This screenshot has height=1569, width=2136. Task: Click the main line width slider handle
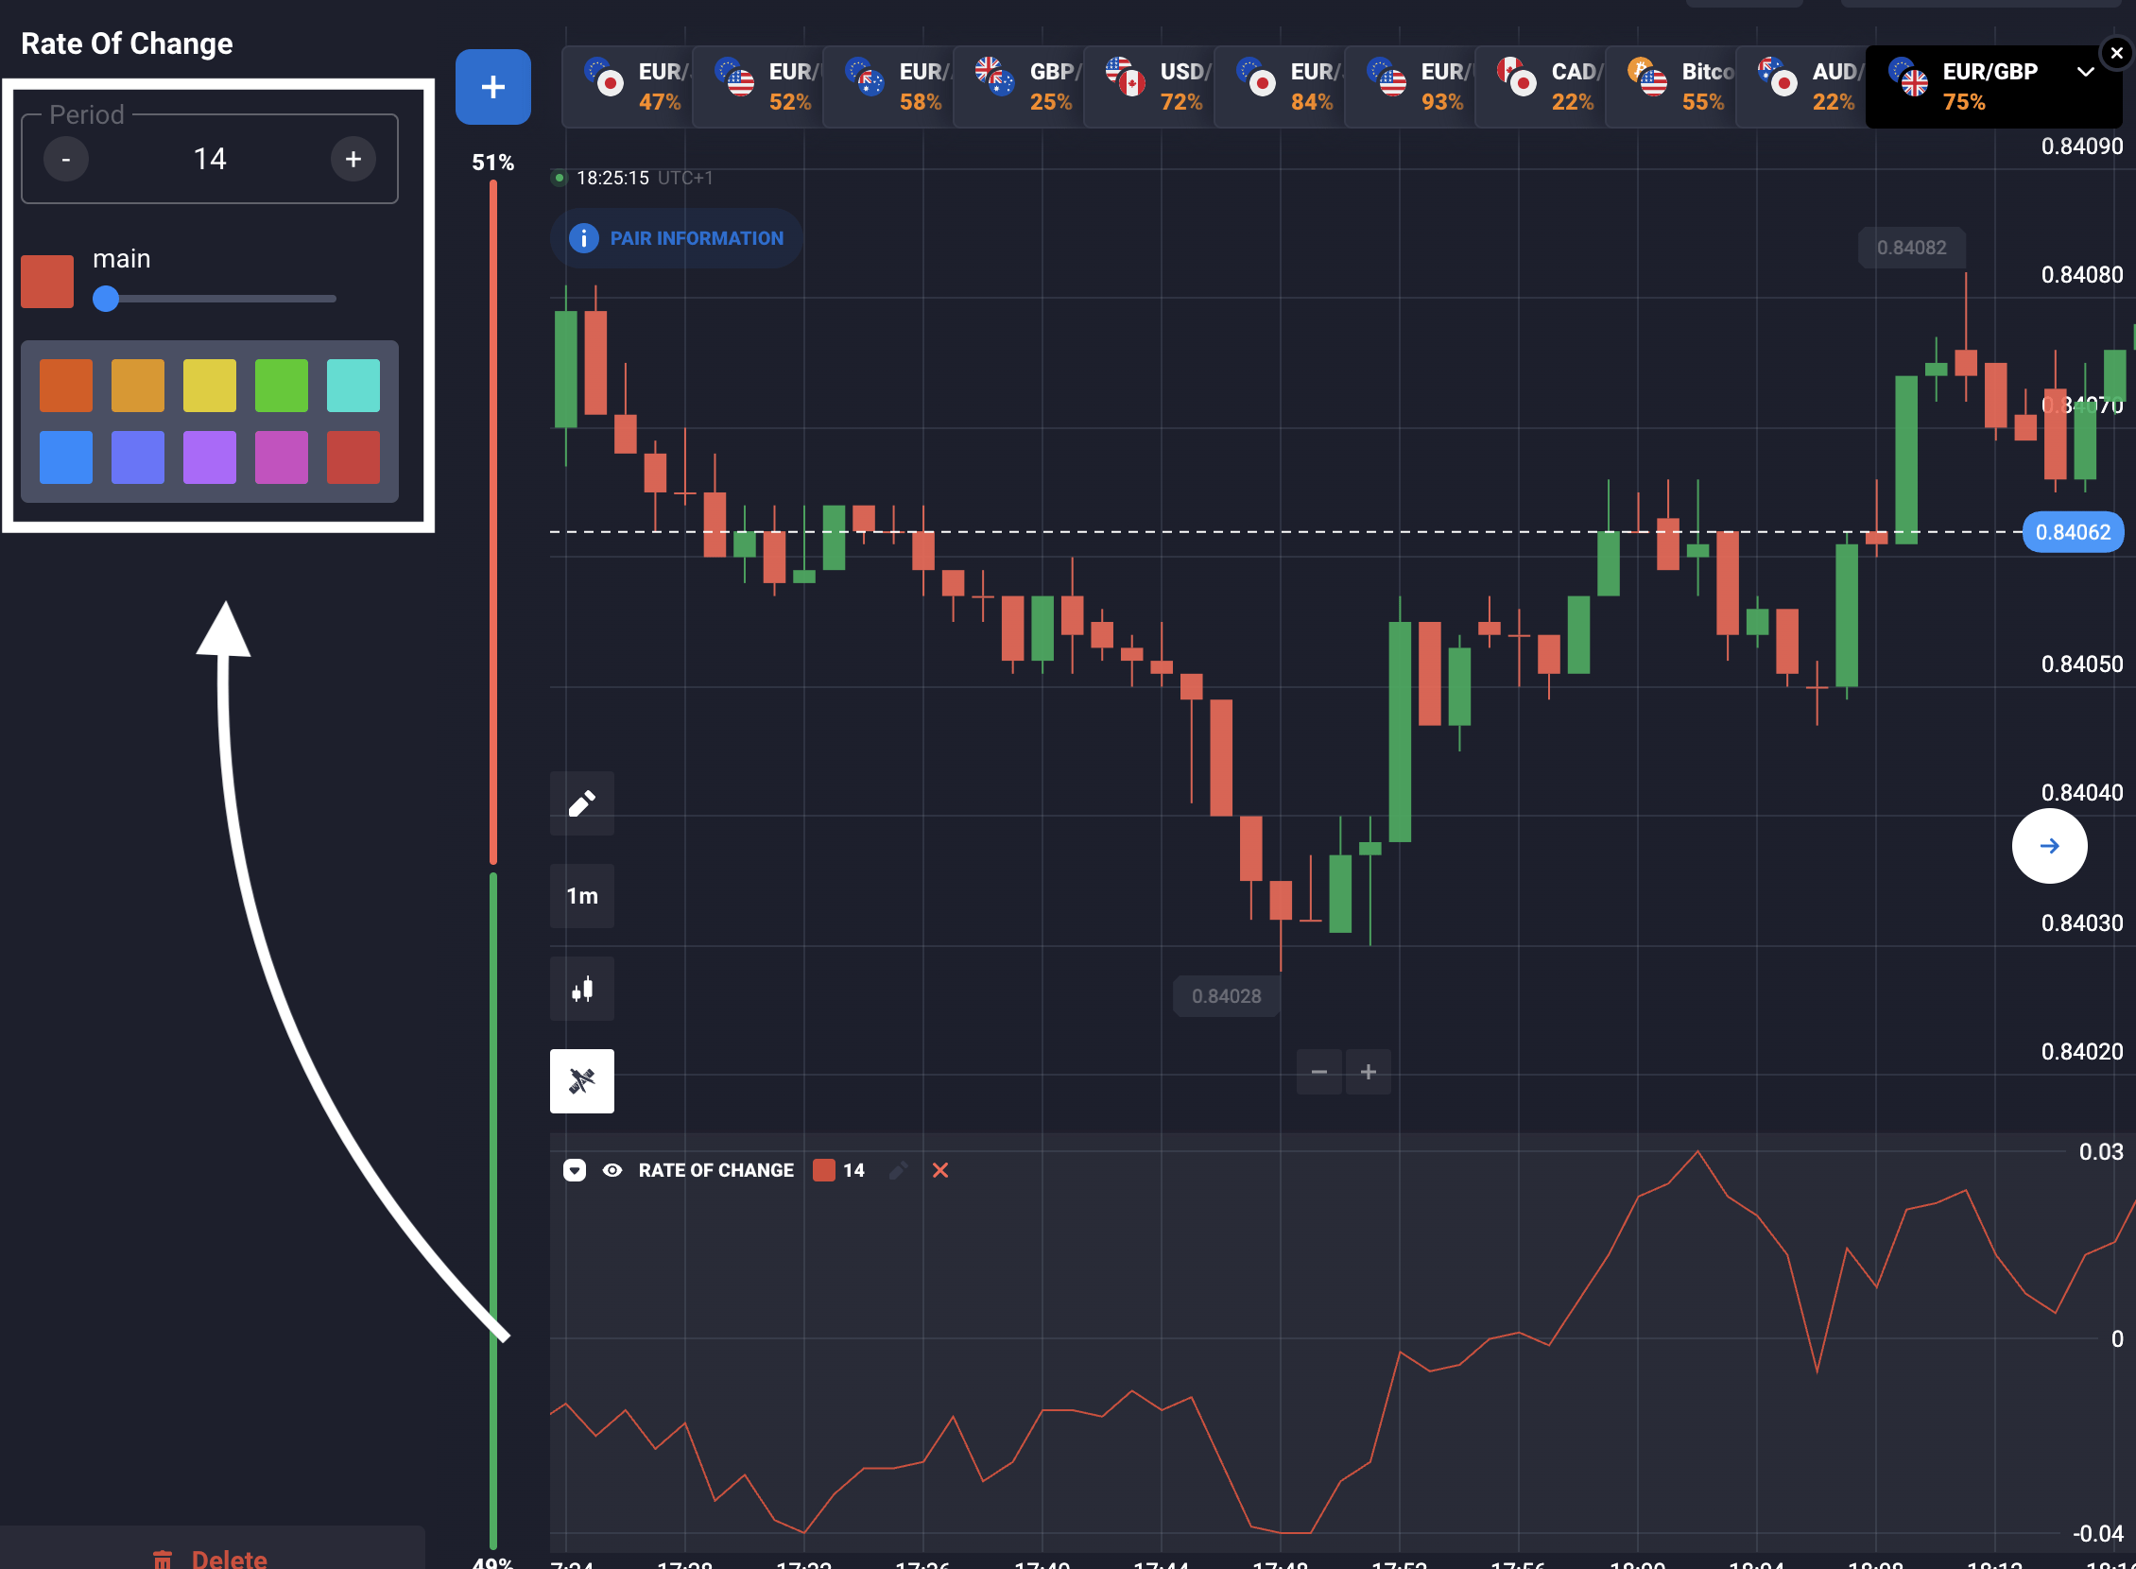pos(107,299)
